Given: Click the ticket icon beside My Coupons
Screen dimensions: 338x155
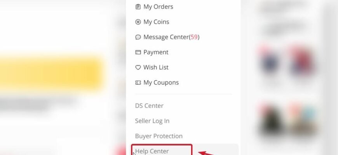Looking at the screenshot, I should pyautogui.click(x=138, y=83).
